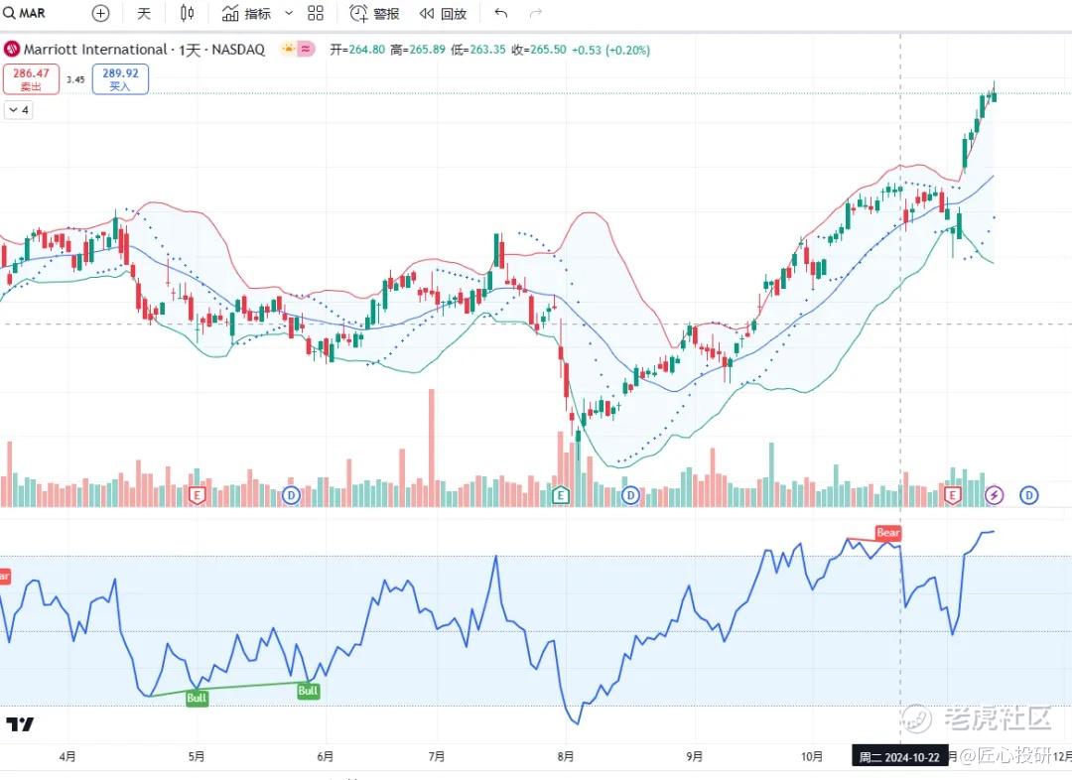Click the 286.47 卖出 sell button
The image size is (1072, 780).
[31, 79]
